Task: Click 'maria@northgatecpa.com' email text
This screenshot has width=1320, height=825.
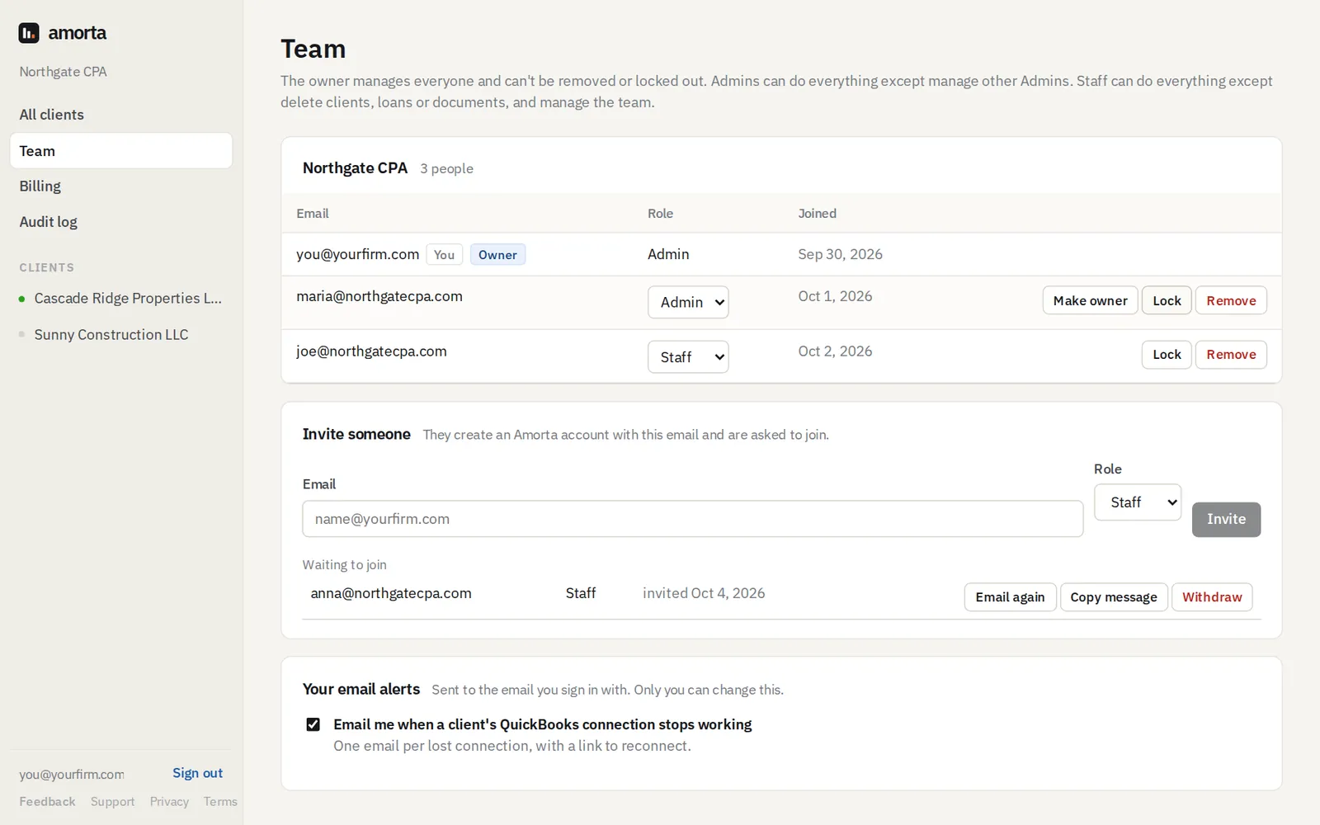Action: pos(379,296)
